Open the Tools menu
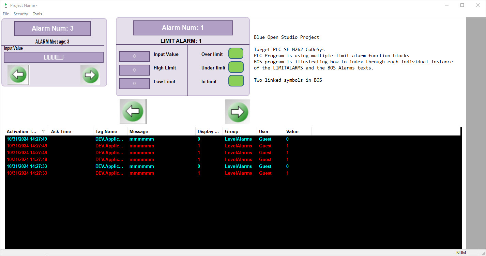Screen dimensions: 486x256 pyautogui.click(x=37, y=14)
